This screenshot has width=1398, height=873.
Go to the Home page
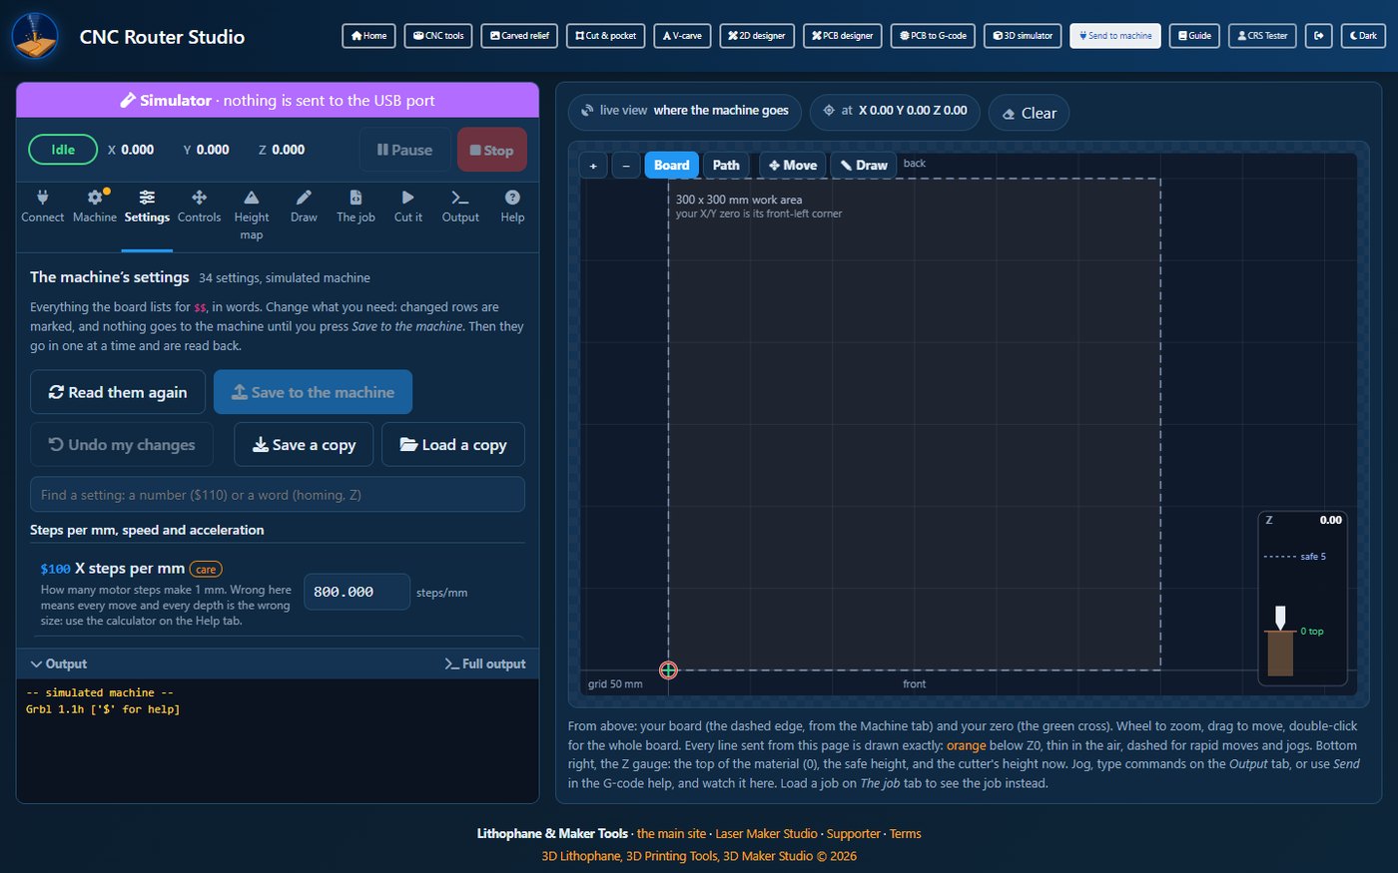(x=368, y=36)
